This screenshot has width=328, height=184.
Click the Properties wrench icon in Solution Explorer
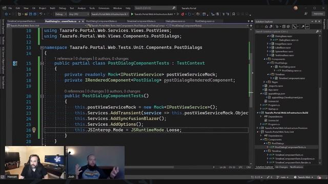tap(302, 27)
